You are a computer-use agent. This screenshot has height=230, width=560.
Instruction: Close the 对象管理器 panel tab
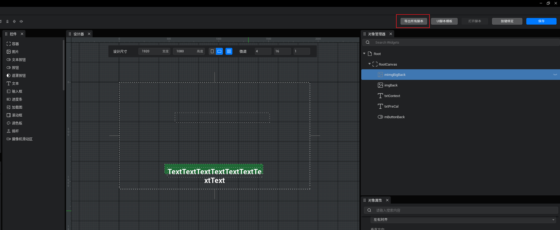[391, 34]
